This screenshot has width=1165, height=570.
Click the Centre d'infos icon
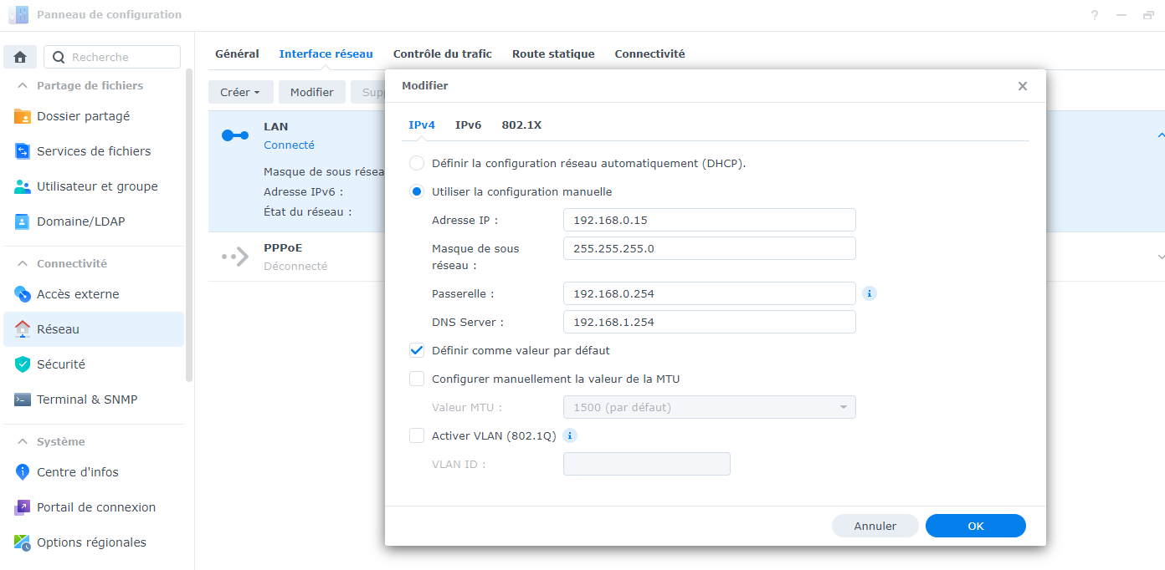pos(23,472)
